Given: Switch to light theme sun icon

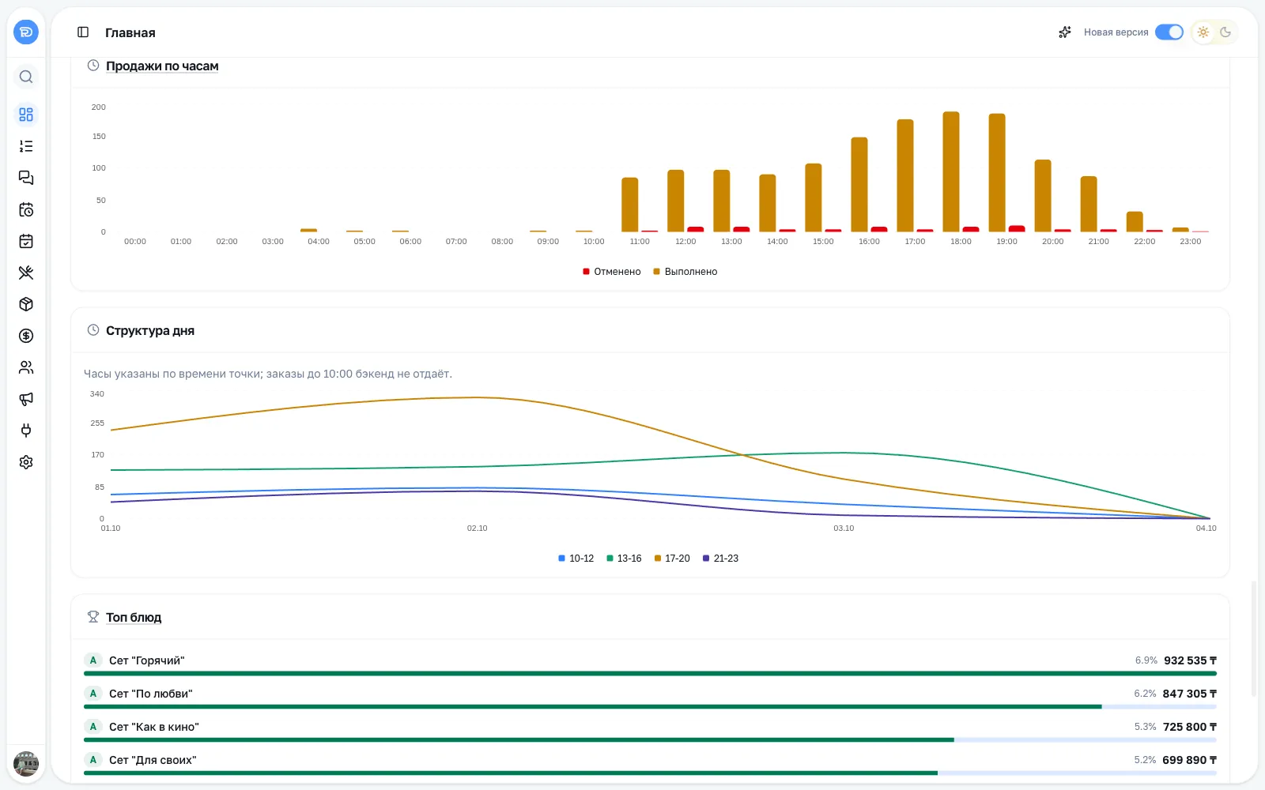Looking at the screenshot, I should click(1203, 32).
